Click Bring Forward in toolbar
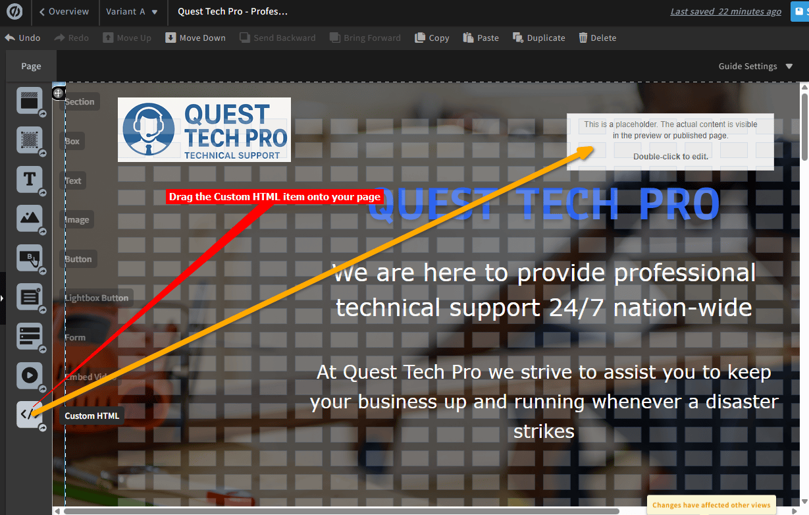This screenshot has width=809, height=515. [x=365, y=38]
